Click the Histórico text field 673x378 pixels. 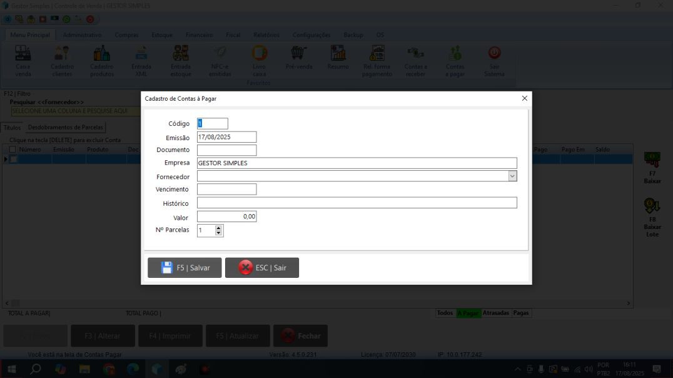(x=357, y=203)
